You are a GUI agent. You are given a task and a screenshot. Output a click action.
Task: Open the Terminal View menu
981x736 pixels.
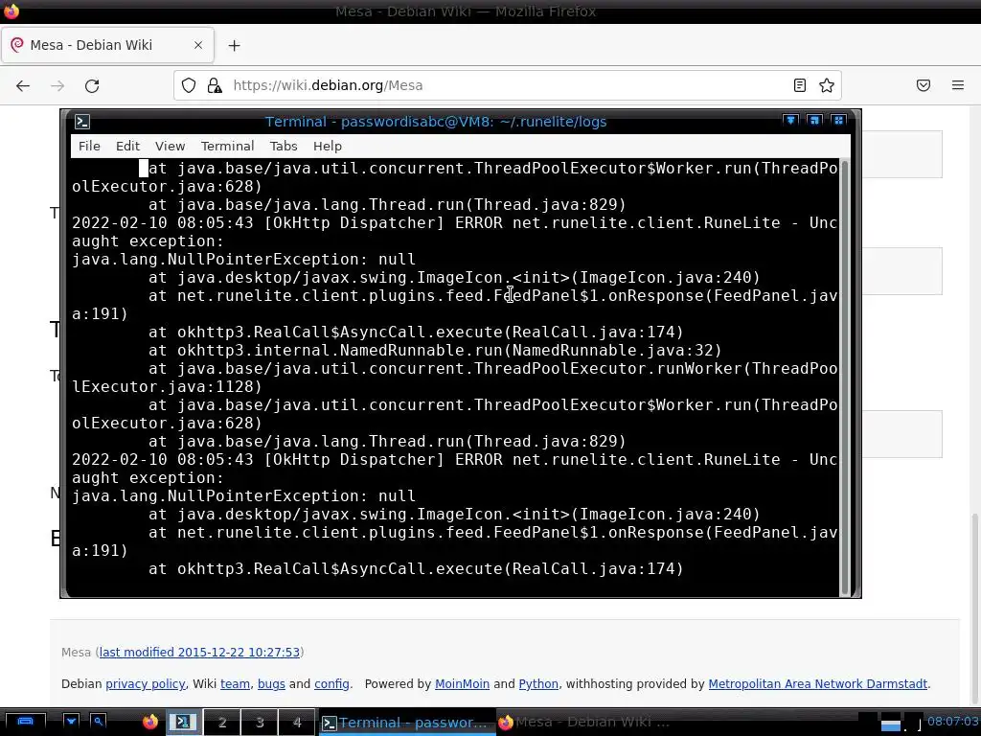pos(170,146)
